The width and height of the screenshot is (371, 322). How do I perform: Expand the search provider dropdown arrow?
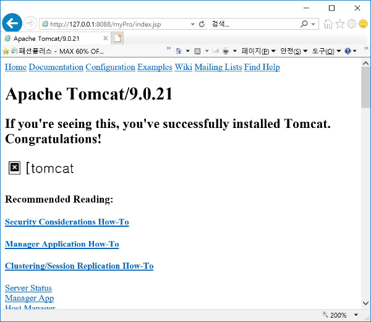click(x=313, y=24)
